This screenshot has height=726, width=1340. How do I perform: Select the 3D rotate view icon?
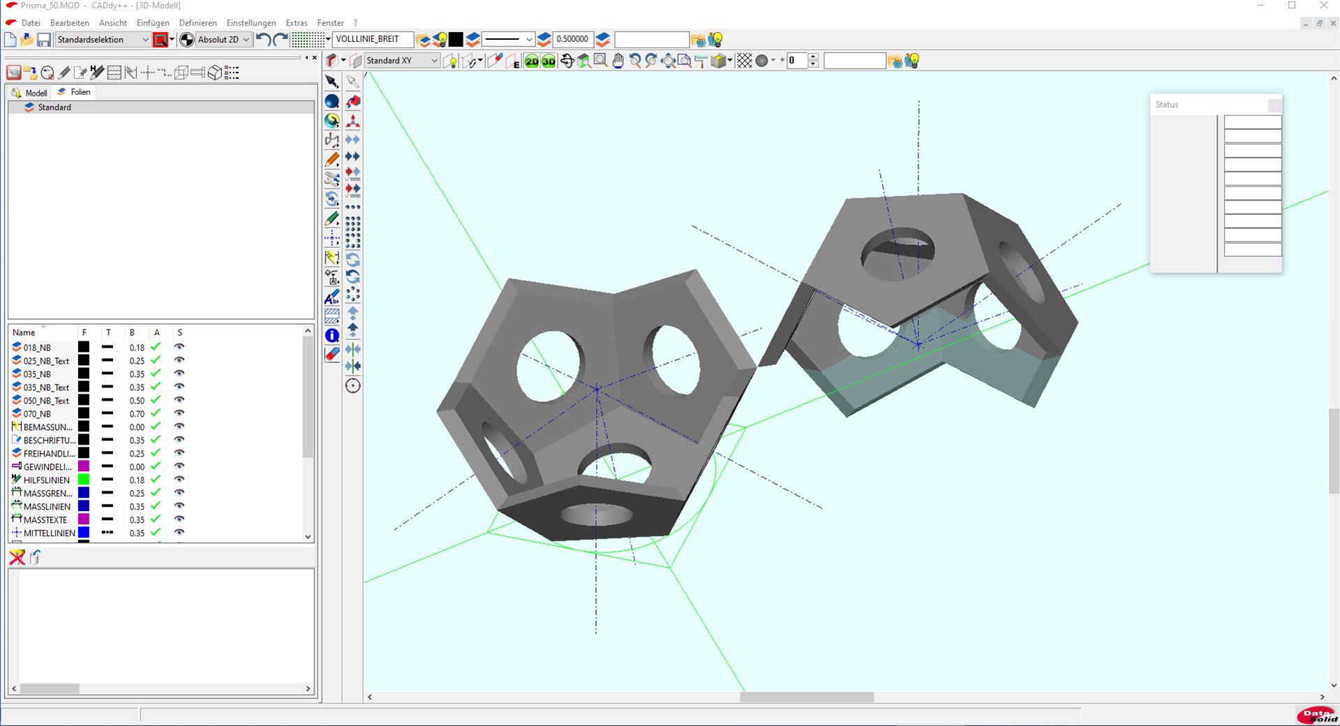(567, 61)
